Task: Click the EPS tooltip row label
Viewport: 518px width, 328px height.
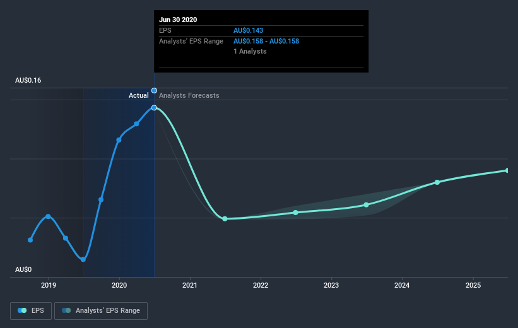Action: tap(165, 30)
